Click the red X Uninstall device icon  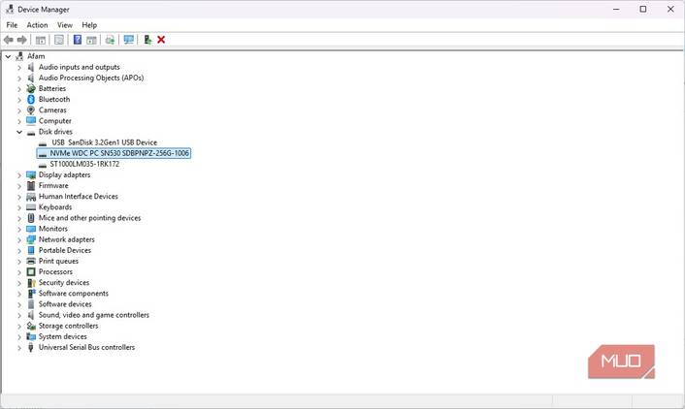click(x=161, y=40)
